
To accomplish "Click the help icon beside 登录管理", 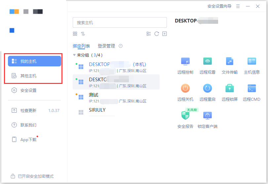I will 121,46.
